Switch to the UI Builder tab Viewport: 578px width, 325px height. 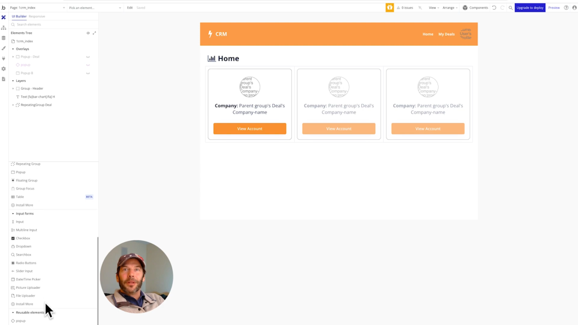[19, 16]
